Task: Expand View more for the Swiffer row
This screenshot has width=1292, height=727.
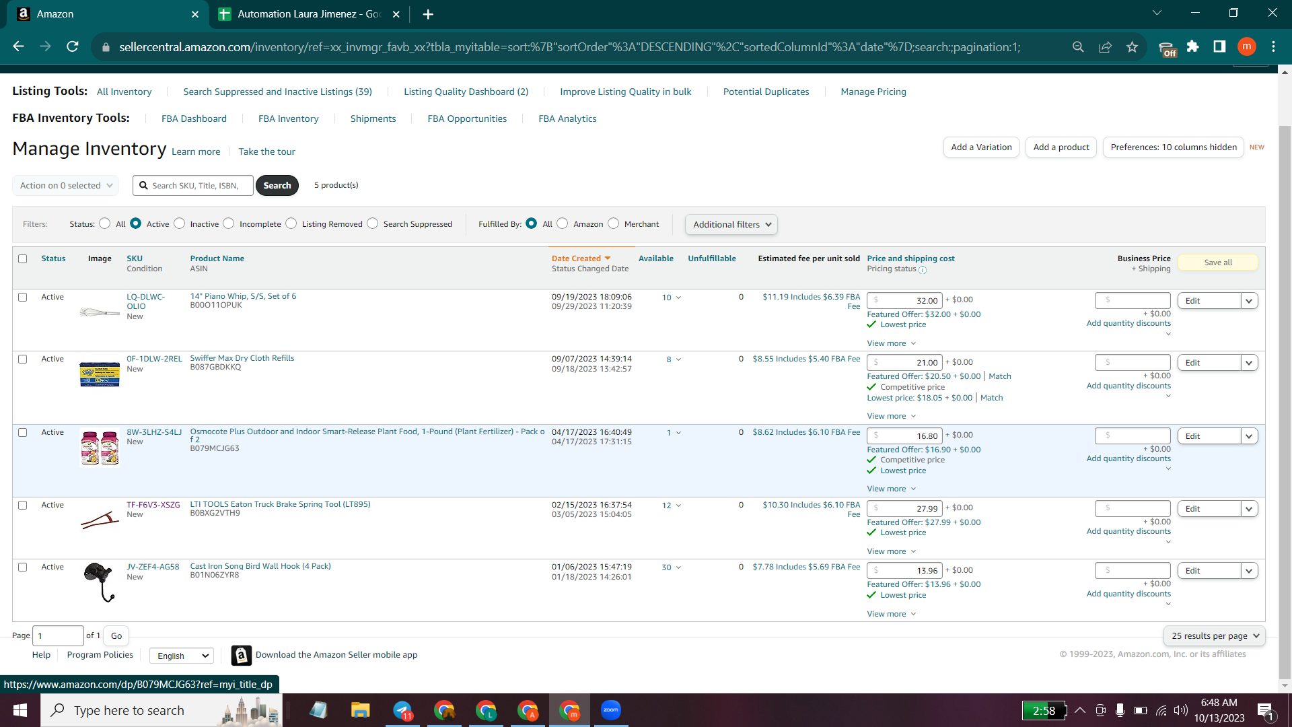Action: pos(892,416)
